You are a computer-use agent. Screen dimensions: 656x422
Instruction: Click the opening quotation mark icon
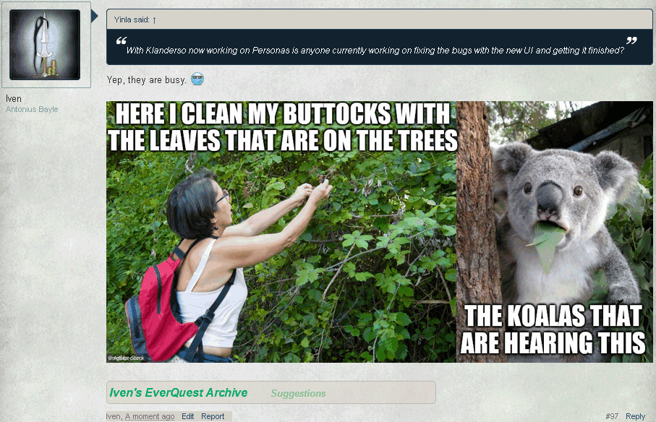click(122, 40)
